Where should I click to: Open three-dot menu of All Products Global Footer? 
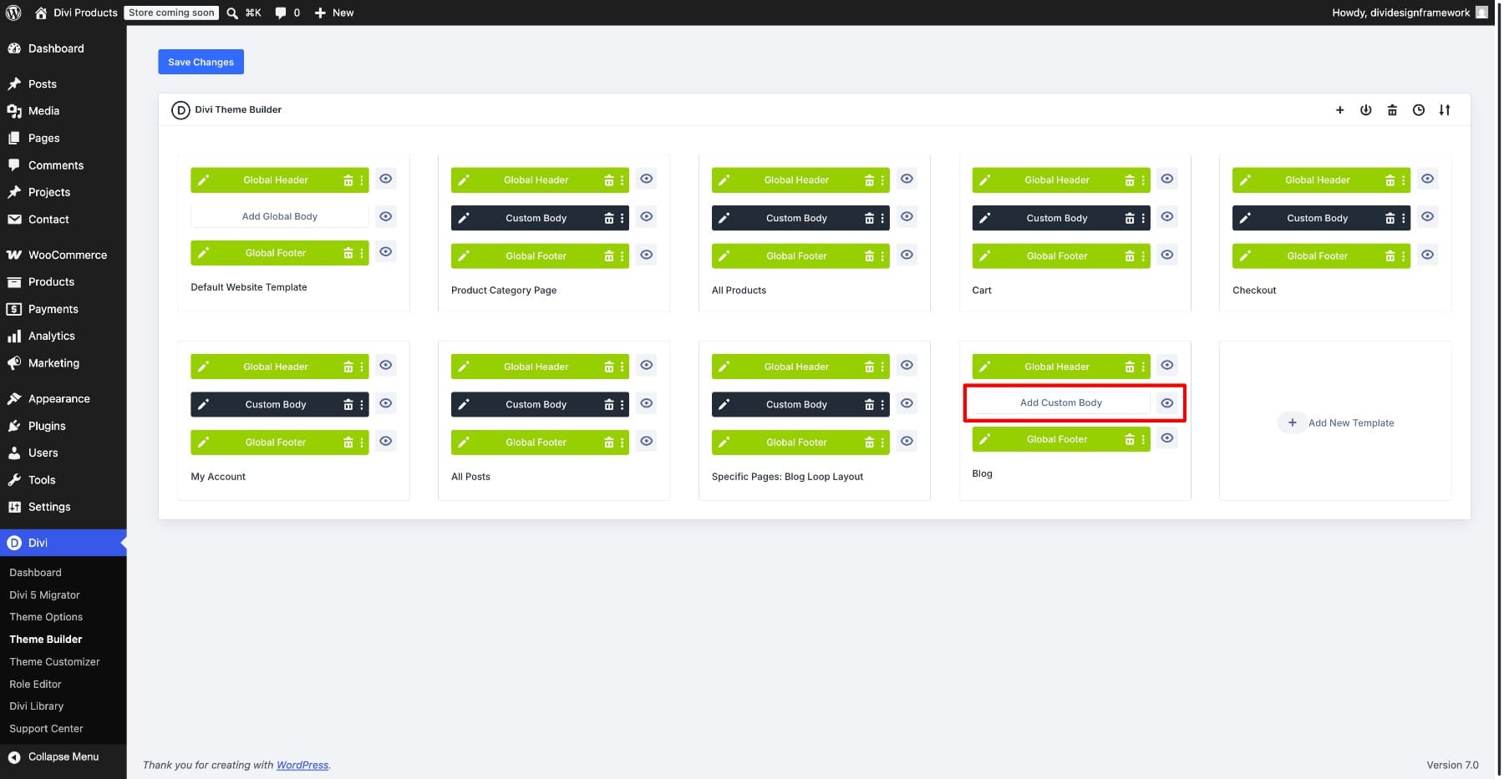pyautogui.click(x=882, y=255)
